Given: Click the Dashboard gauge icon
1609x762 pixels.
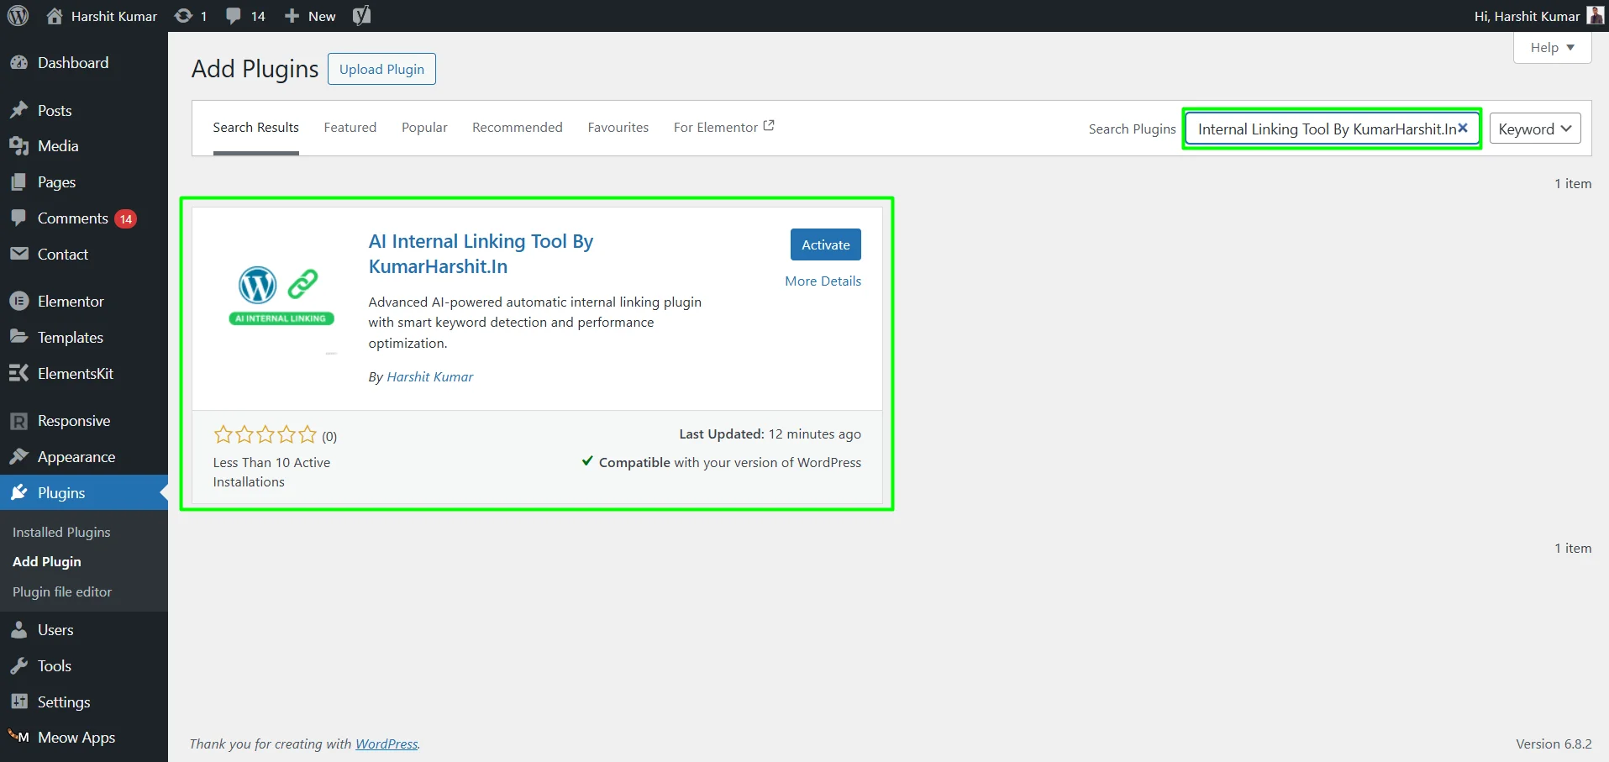Looking at the screenshot, I should (x=18, y=63).
